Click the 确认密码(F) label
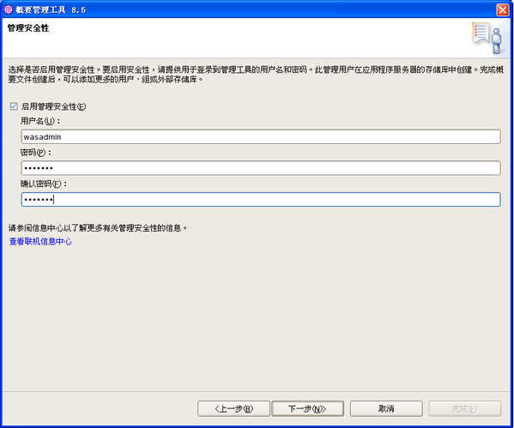The height and width of the screenshot is (428, 514). pyautogui.click(x=44, y=184)
